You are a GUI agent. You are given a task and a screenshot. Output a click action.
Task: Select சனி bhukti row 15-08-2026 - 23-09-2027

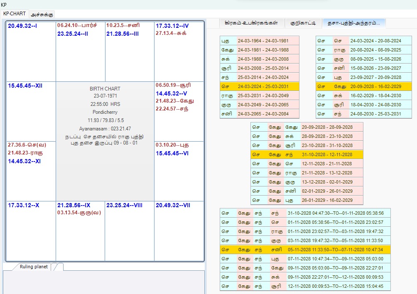pos(364,68)
